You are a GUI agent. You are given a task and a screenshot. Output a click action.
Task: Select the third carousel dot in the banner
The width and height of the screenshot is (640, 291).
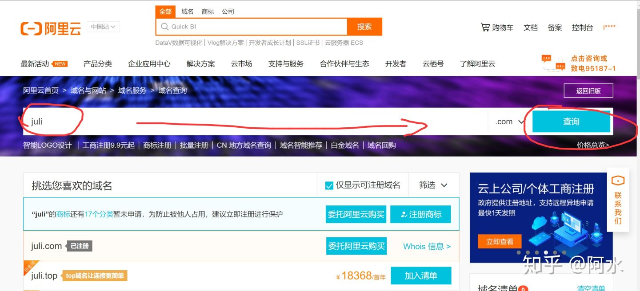[537, 252]
